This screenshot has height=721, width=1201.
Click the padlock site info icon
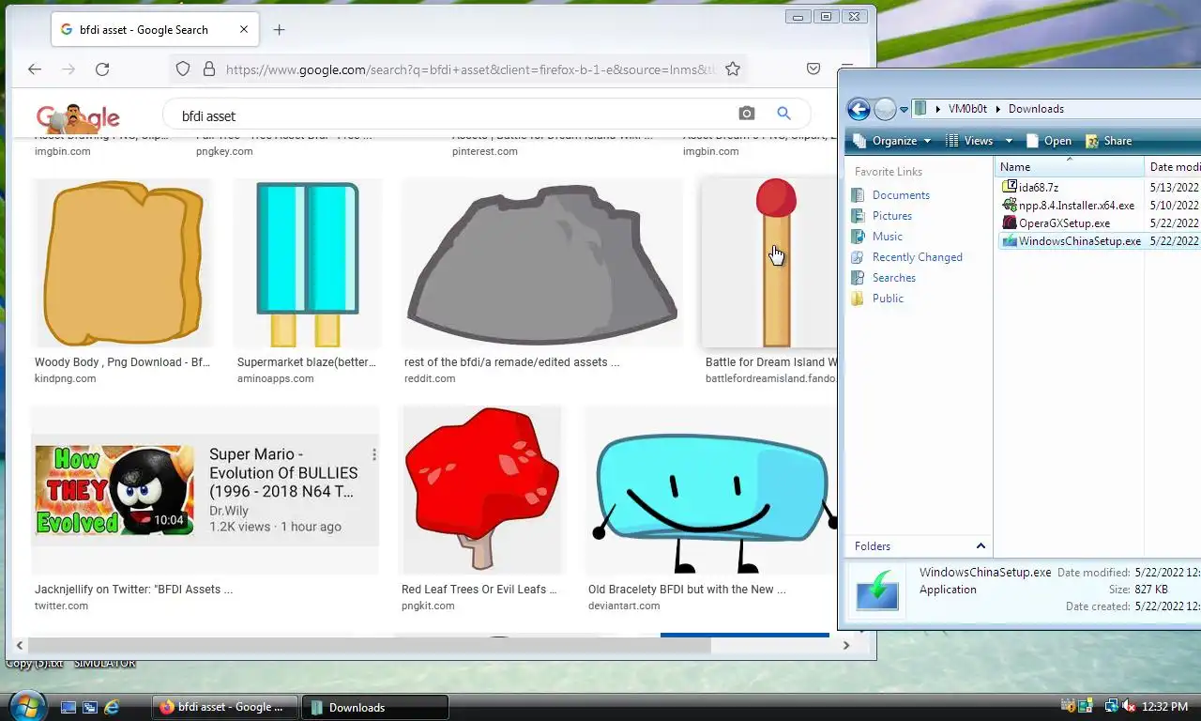[x=208, y=69]
